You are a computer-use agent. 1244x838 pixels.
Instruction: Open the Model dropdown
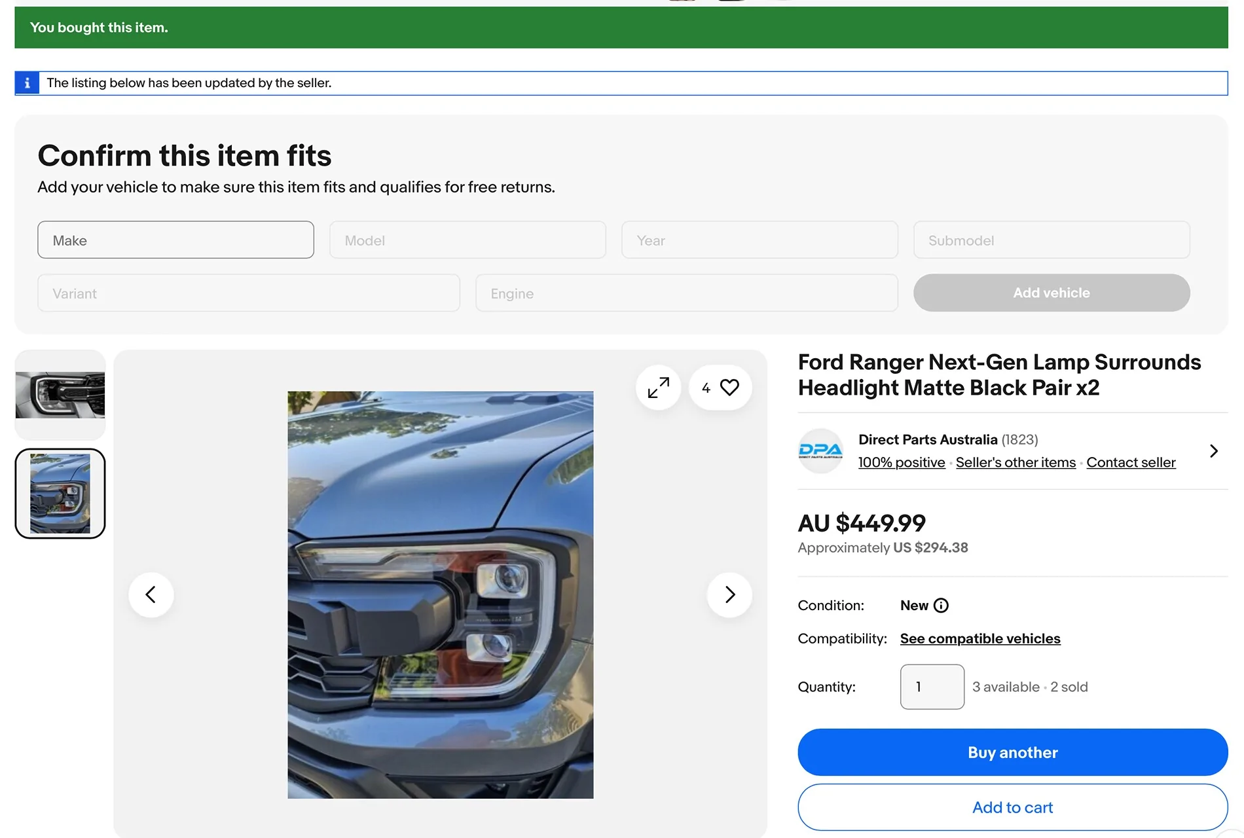[x=467, y=240]
